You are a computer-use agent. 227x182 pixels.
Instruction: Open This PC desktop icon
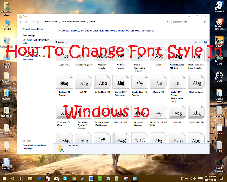pos(7,25)
